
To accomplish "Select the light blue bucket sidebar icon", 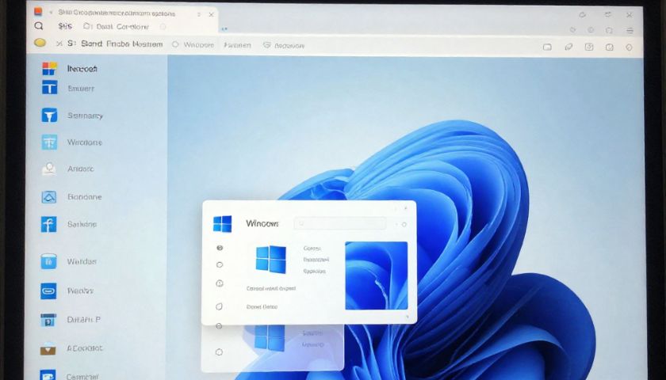I will pos(48,261).
